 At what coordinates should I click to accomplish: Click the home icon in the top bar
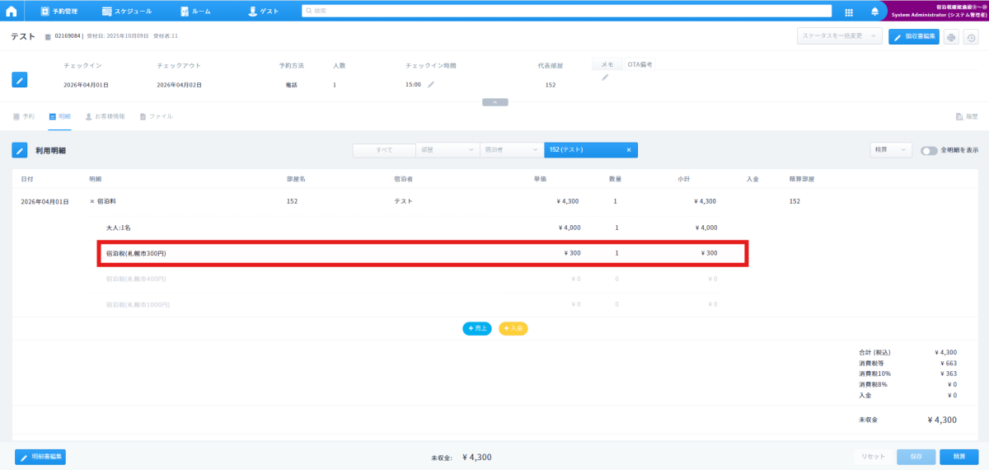[x=12, y=11]
